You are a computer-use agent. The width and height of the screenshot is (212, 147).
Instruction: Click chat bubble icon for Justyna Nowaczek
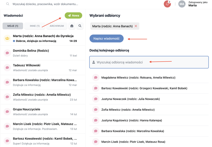[96, 99]
